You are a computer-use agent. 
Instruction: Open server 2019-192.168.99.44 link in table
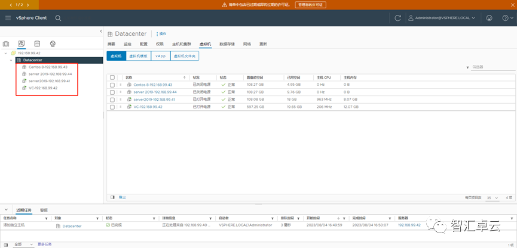tap(155, 92)
